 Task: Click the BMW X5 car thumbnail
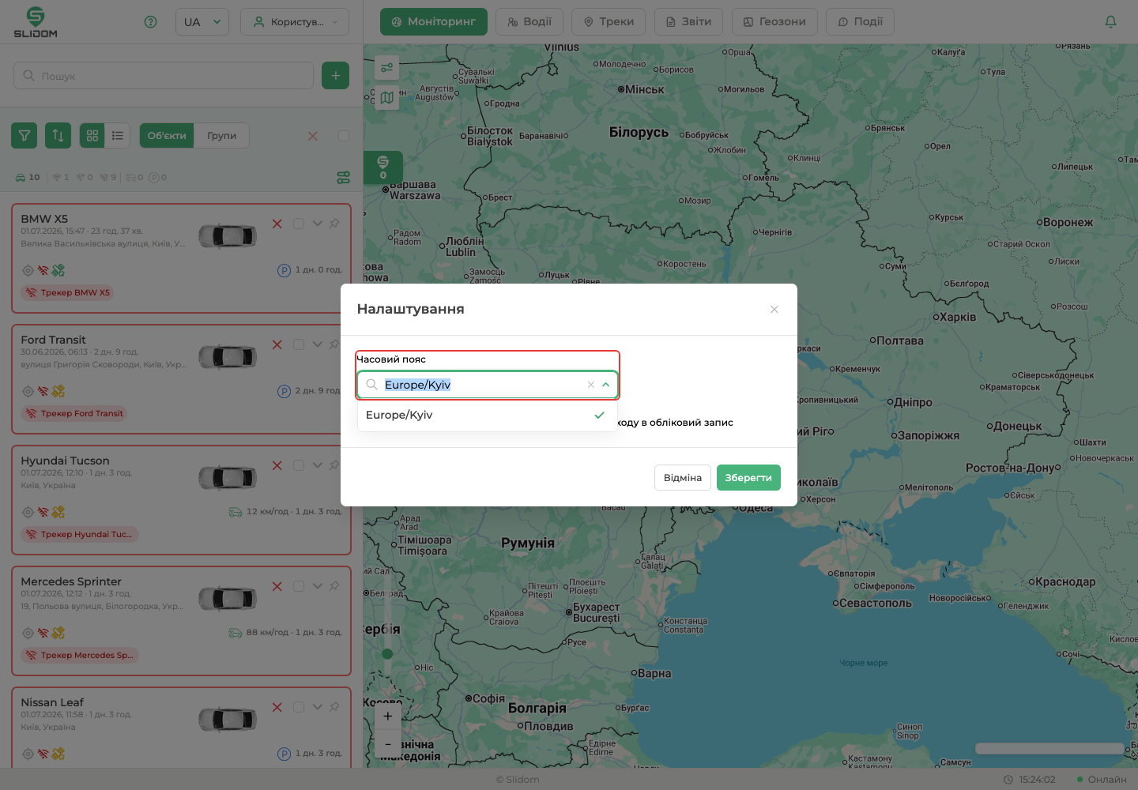pos(228,235)
